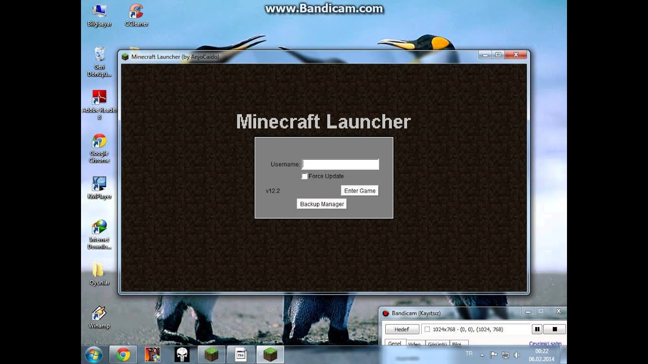Open the Bilgisayar desktop icon
The width and height of the screenshot is (648, 364).
tap(99, 15)
